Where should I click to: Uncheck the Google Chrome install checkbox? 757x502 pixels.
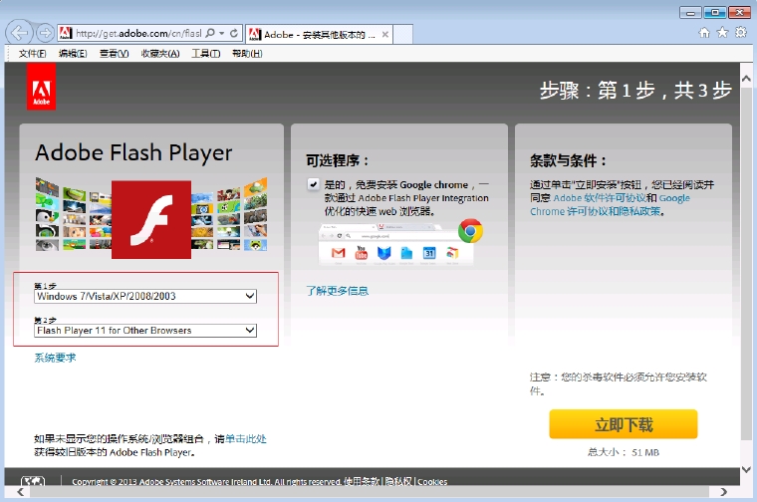(x=314, y=184)
